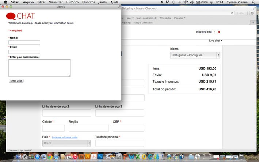Open the Cynara Vianna user menu
Screen dimensions: 259x162
click(237, 2)
